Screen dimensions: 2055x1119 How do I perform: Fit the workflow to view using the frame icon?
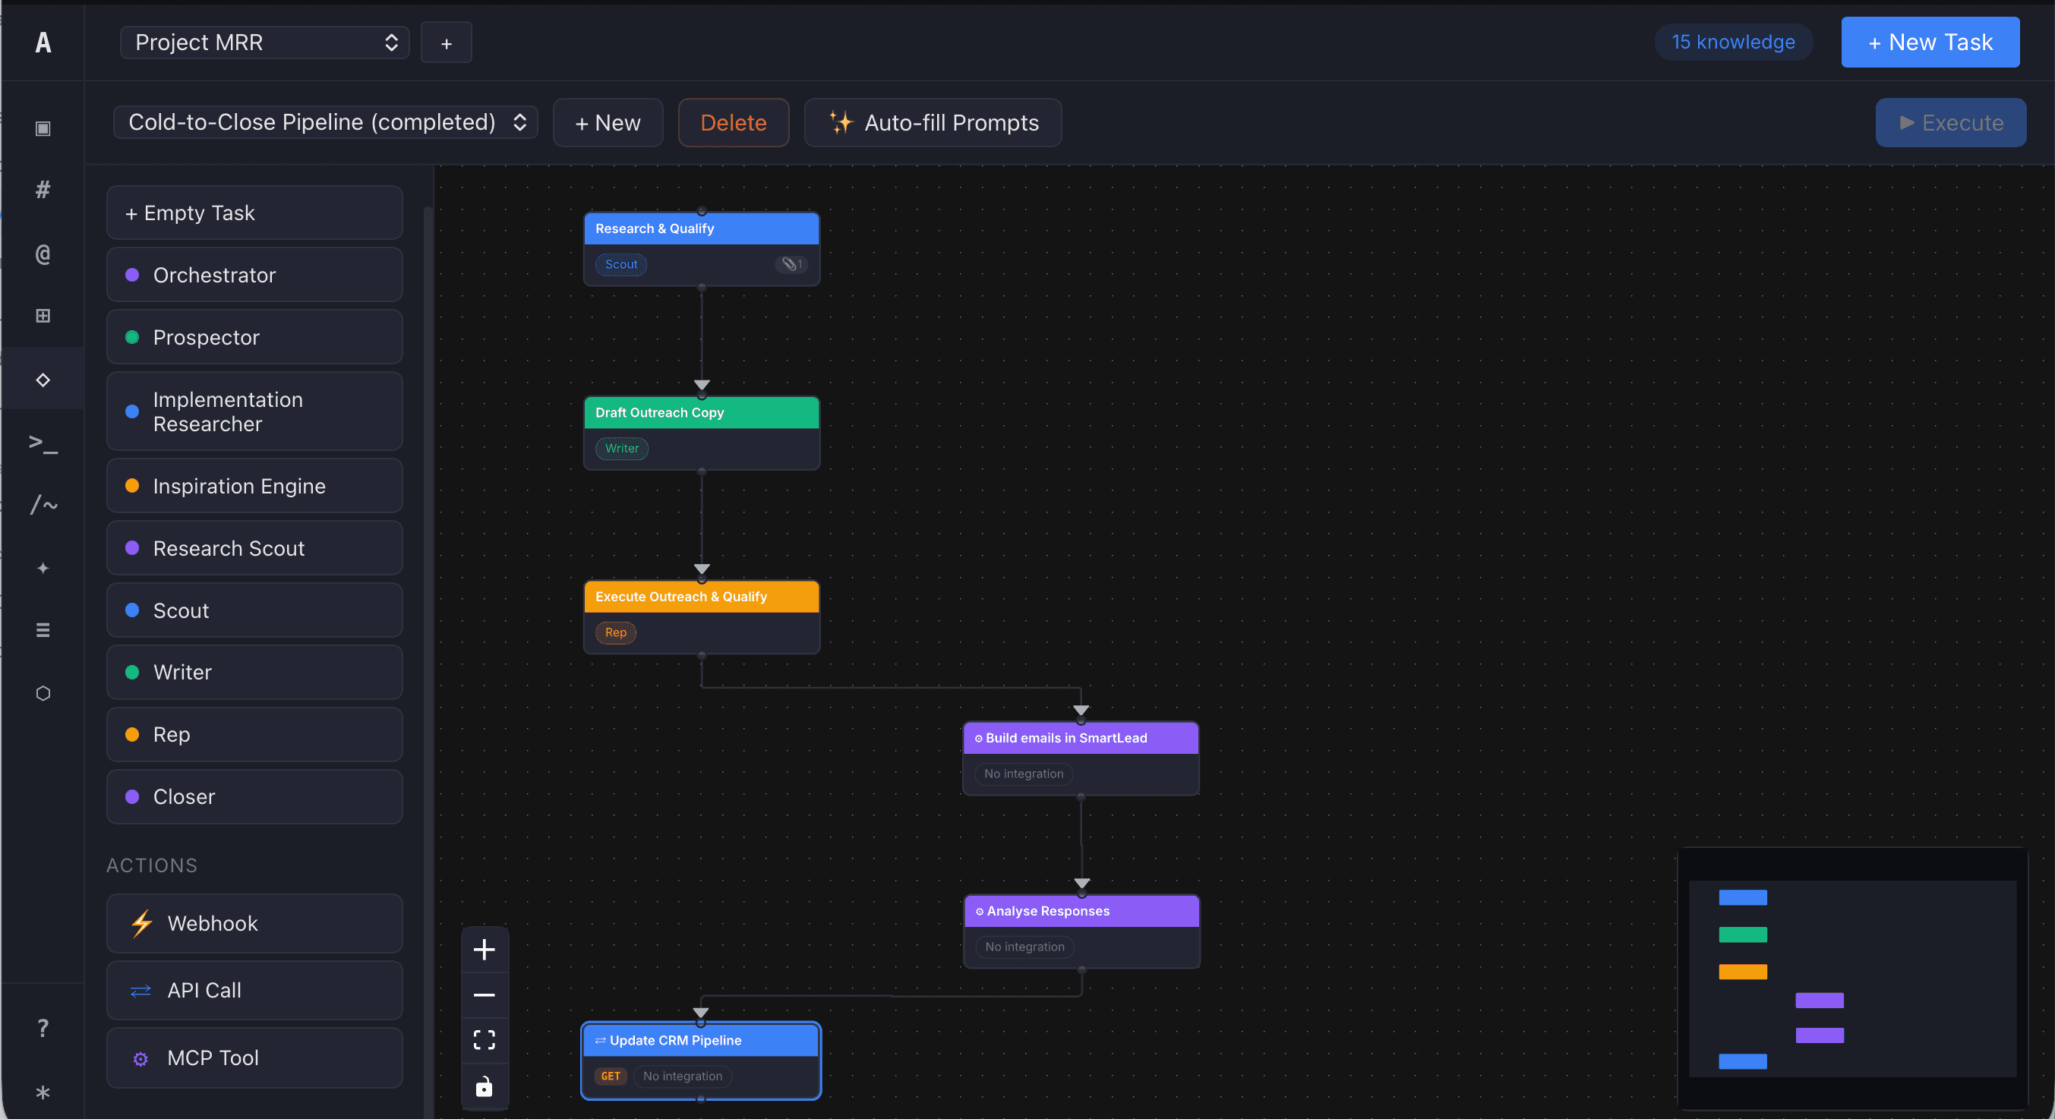pos(485,1039)
